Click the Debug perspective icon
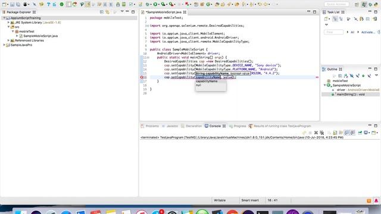The image size is (381, 214). click(x=370, y=4)
